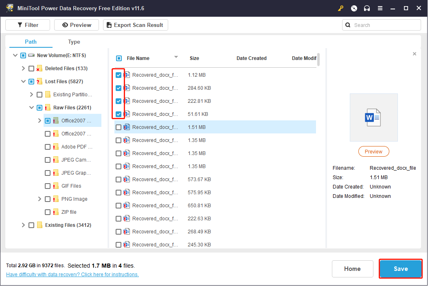The image size is (428, 286).
Task: Click the JPEG Camera folder icon
Action: [x=56, y=160]
